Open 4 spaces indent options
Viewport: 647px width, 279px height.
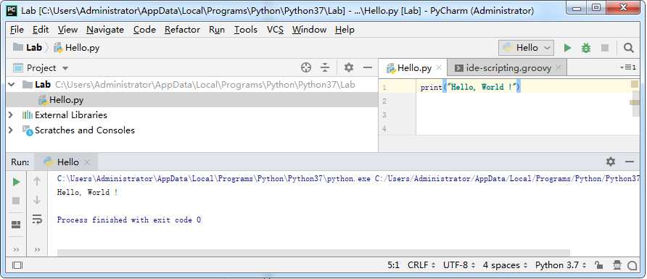tap(506, 265)
